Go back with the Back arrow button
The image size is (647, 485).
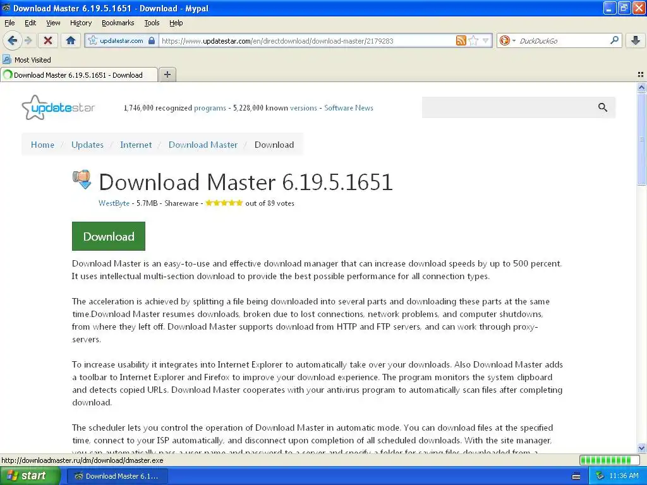[13, 40]
